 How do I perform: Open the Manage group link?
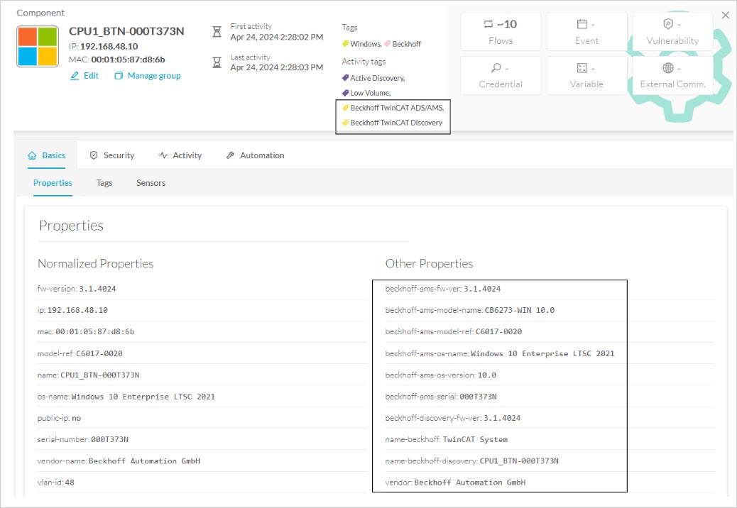click(x=153, y=76)
